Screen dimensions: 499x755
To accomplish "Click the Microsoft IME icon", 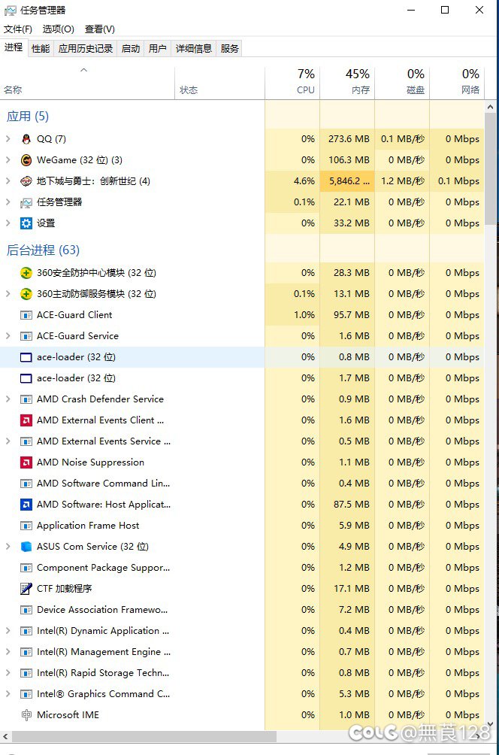I will tap(26, 715).
